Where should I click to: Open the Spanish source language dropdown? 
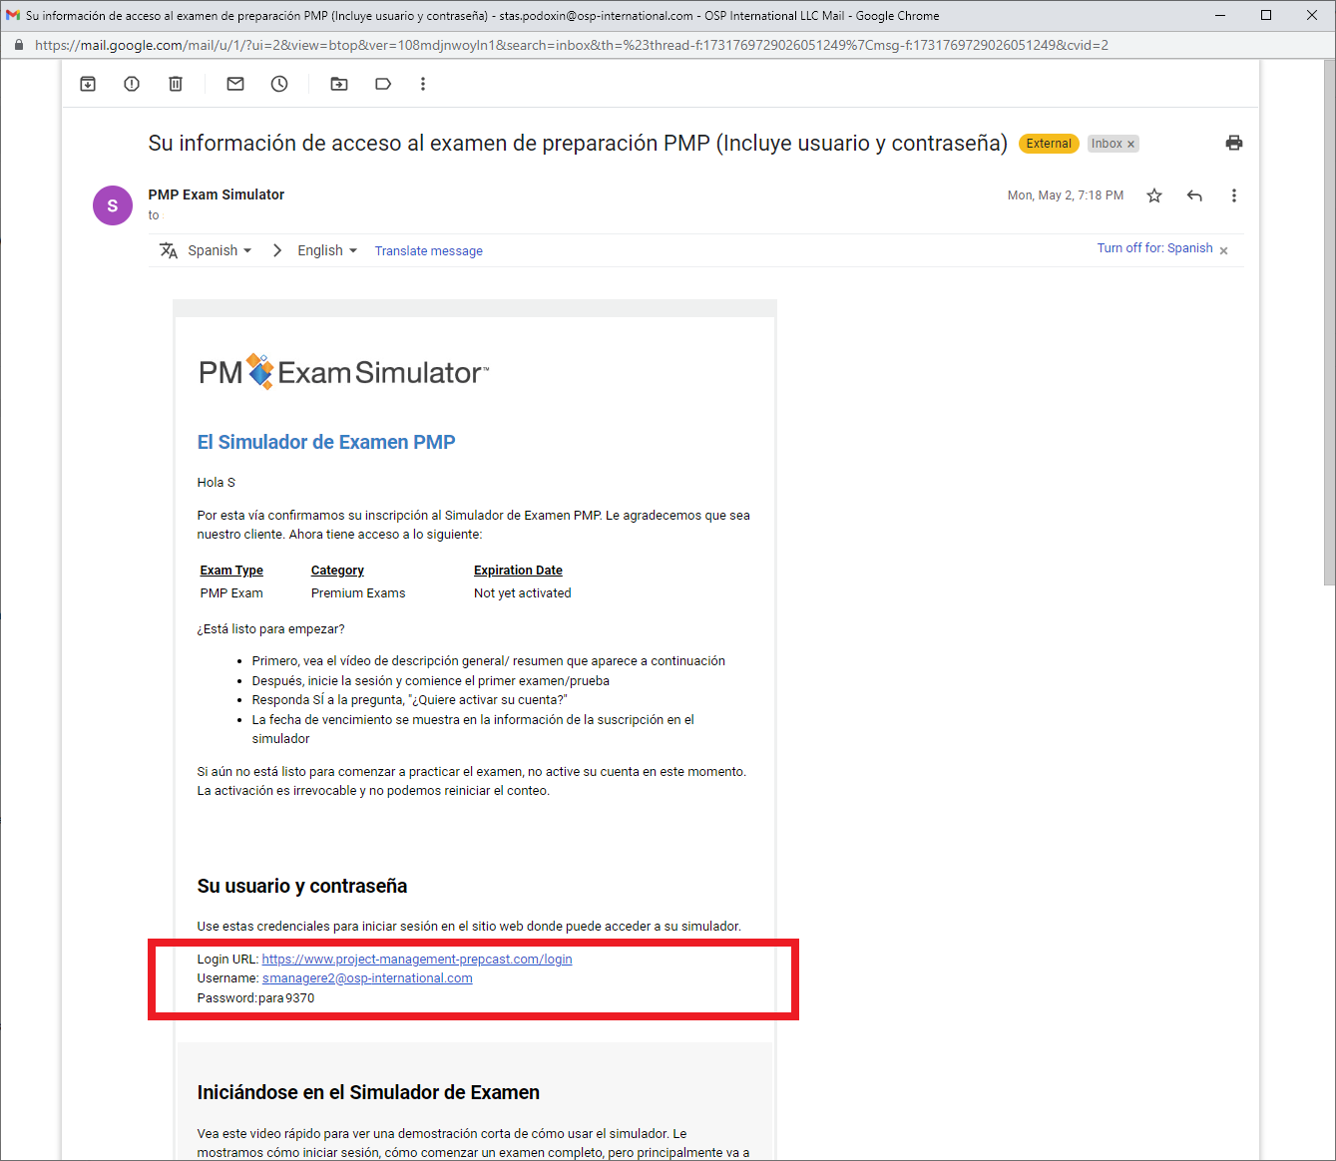click(x=220, y=250)
